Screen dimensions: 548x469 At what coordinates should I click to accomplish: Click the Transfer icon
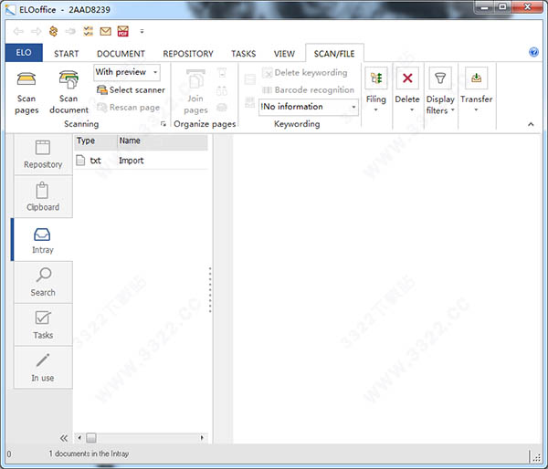(476, 78)
